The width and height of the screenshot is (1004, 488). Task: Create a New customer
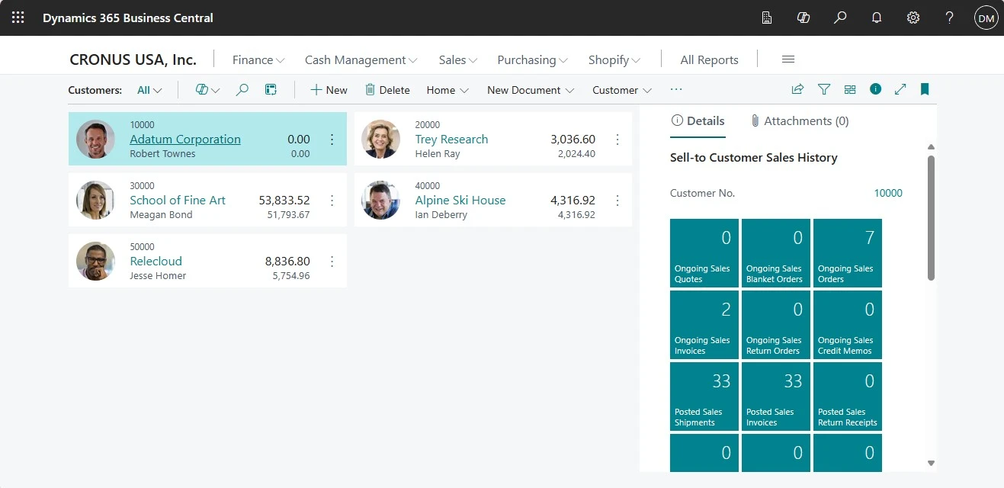coord(329,90)
